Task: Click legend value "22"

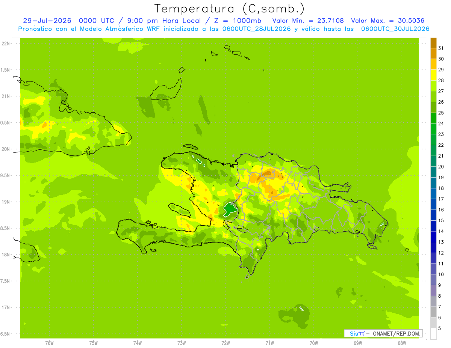Action: click(x=441, y=145)
